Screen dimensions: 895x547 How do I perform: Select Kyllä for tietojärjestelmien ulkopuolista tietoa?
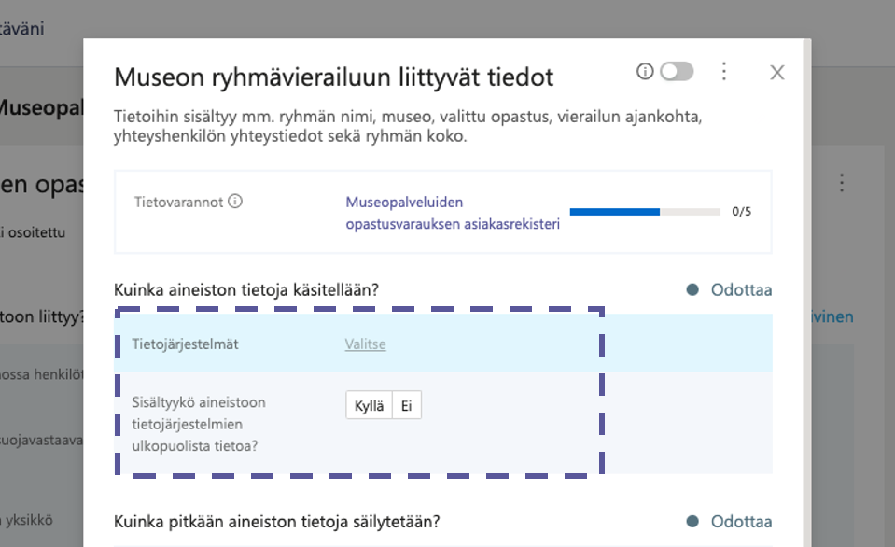click(369, 405)
